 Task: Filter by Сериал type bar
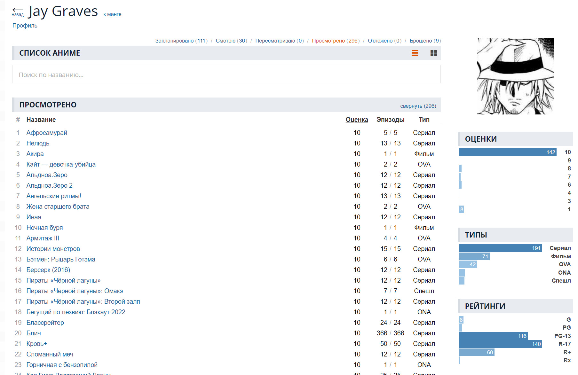(x=500, y=248)
